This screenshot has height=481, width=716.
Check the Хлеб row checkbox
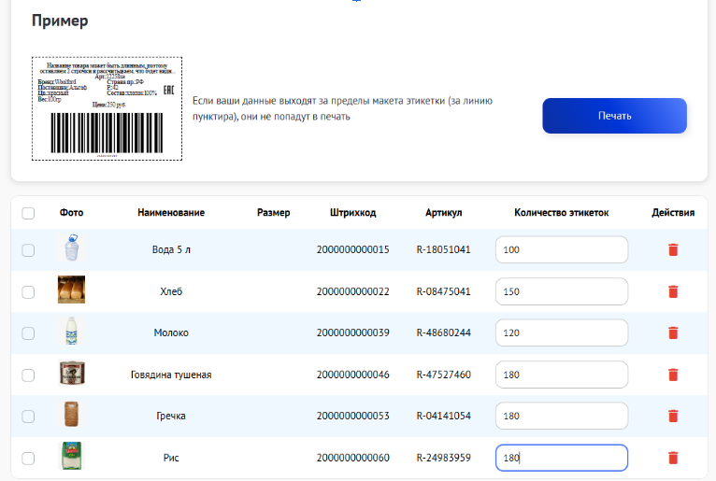28,291
